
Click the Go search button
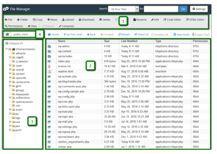pos(183,9)
